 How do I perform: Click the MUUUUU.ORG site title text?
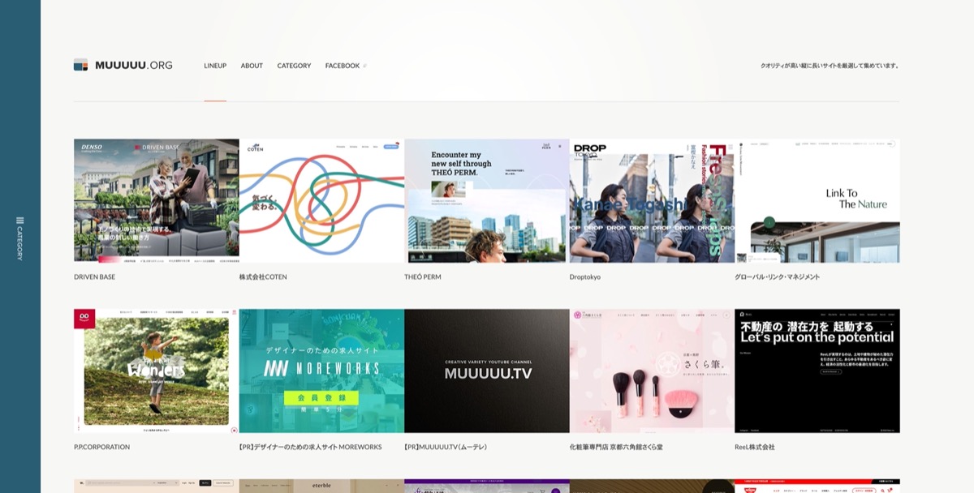(x=134, y=66)
